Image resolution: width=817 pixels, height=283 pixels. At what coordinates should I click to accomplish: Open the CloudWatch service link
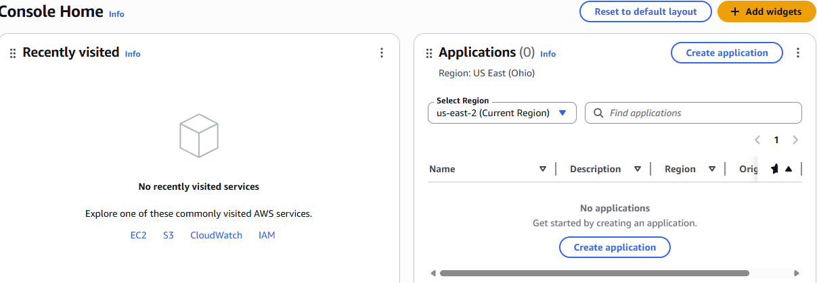pyautogui.click(x=216, y=235)
